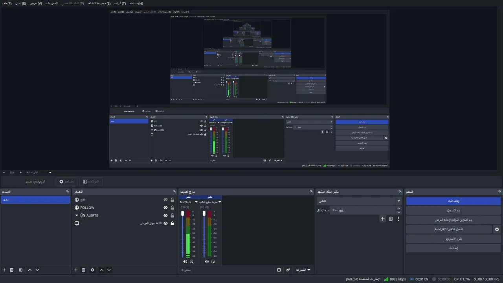Toggle lock on the ALERTS group
503x283 pixels.
pos(172,215)
